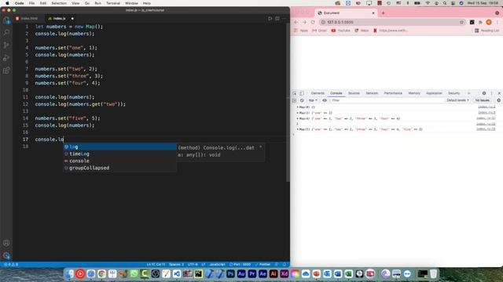
Task: Switch to the Sources DevTools tab
Action: 354,93
